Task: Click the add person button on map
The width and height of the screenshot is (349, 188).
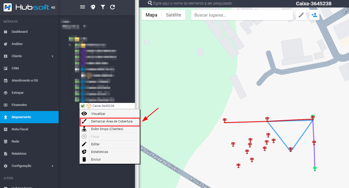Action: click(x=314, y=15)
